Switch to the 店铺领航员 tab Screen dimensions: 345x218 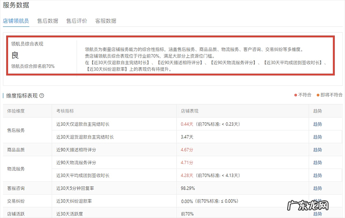(16, 21)
